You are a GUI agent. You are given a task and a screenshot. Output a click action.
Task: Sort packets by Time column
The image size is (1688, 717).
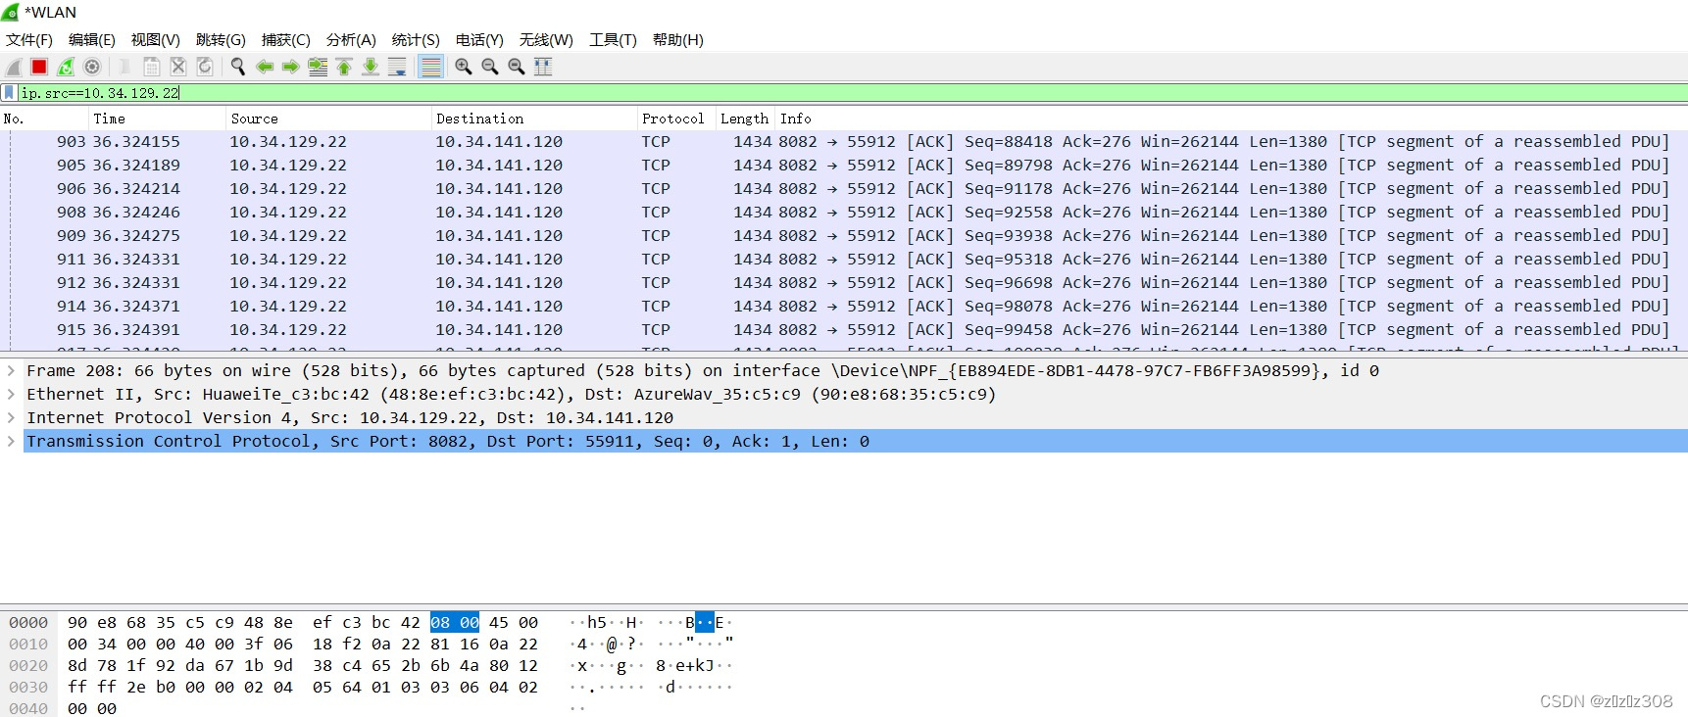coord(158,119)
